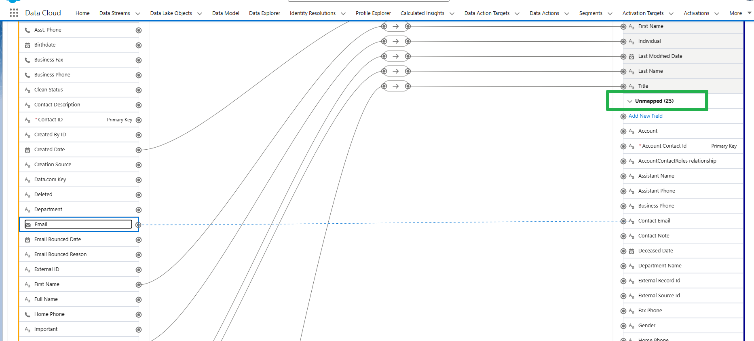Click the mapping arrow for Last Modified Date
Viewport: 754px width, 341px height.
[396, 56]
